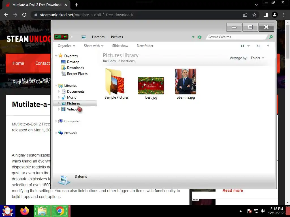Open Chrome tab search chevron
The image size is (290, 217).
[x=256, y=5]
